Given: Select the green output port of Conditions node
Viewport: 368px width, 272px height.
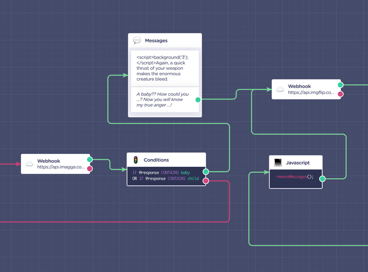Looking at the screenshot, I should (206, 171).
